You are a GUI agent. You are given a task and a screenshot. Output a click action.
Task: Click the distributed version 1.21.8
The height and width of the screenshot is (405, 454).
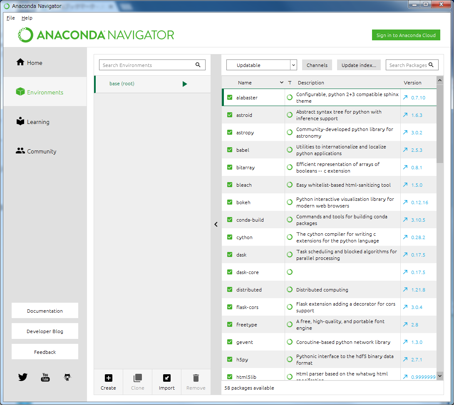[x=418, y=289]
